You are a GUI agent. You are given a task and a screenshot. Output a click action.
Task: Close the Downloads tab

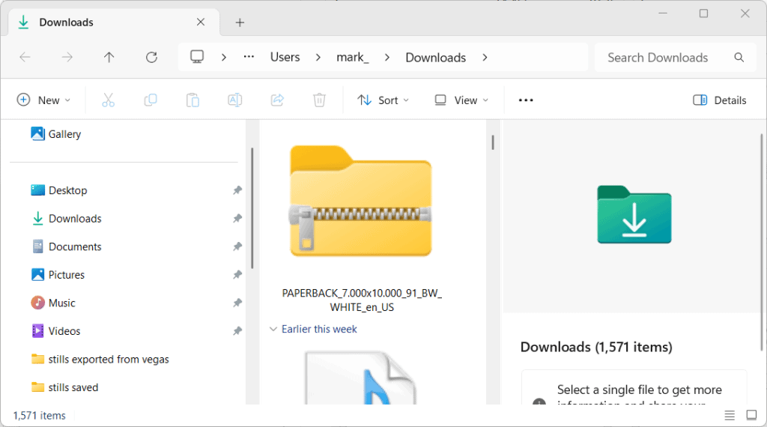tap(201, 22)
